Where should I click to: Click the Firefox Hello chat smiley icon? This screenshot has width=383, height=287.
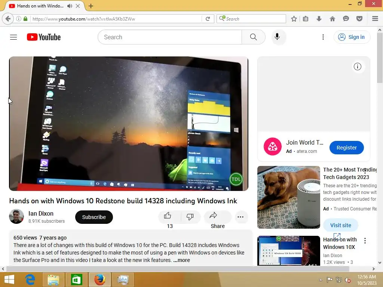(346, 19)
